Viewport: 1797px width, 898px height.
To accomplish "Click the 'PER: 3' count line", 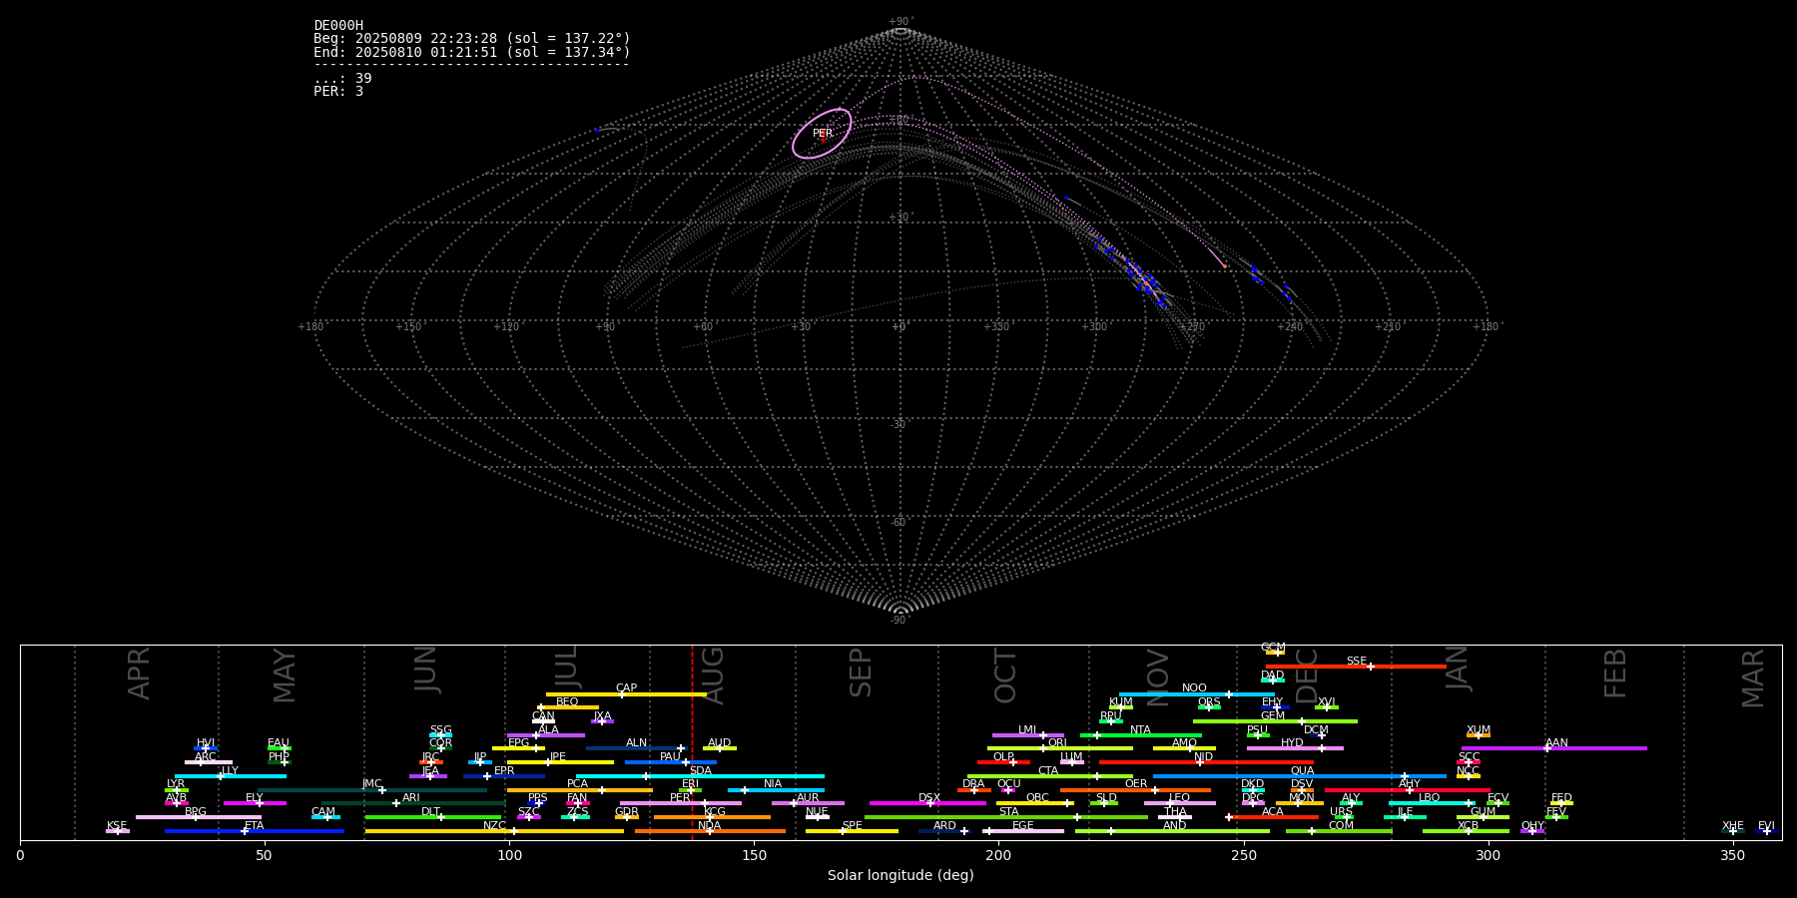I will pyautogui.click(x=338, y=91).
